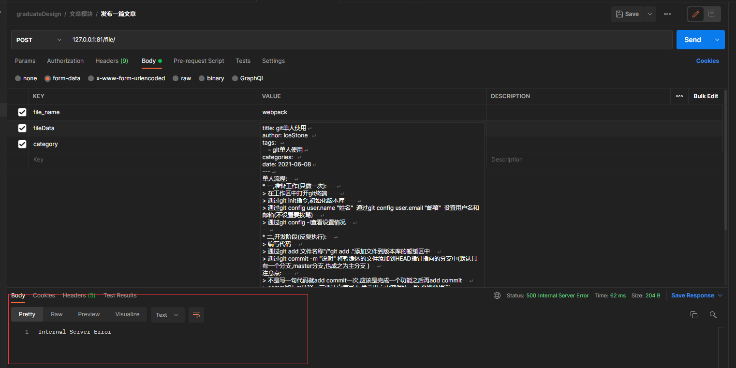The width and height of the screenshot is (736, 368).
Task: Switch response view to Visualize
Action: pyautogui.click(x=127, y=314)
